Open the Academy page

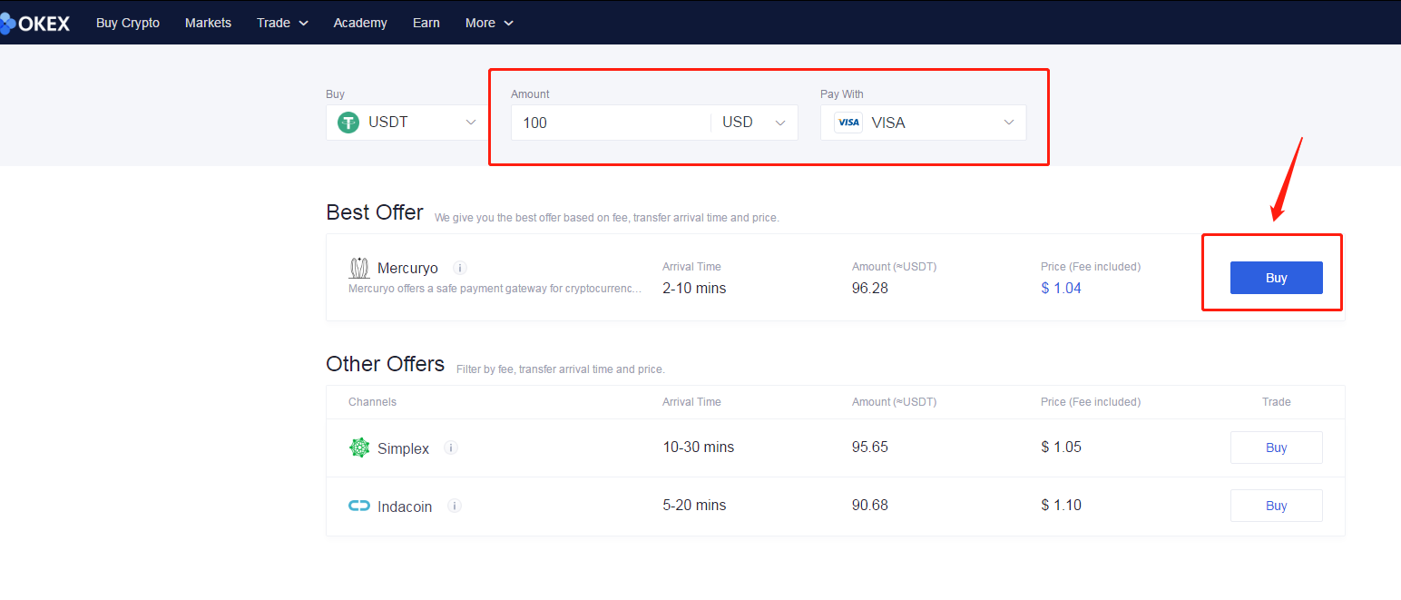[x=360, y=23]
